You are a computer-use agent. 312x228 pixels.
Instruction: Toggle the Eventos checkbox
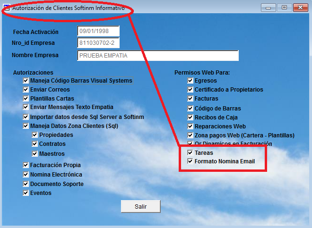click(x=26, y=193)
